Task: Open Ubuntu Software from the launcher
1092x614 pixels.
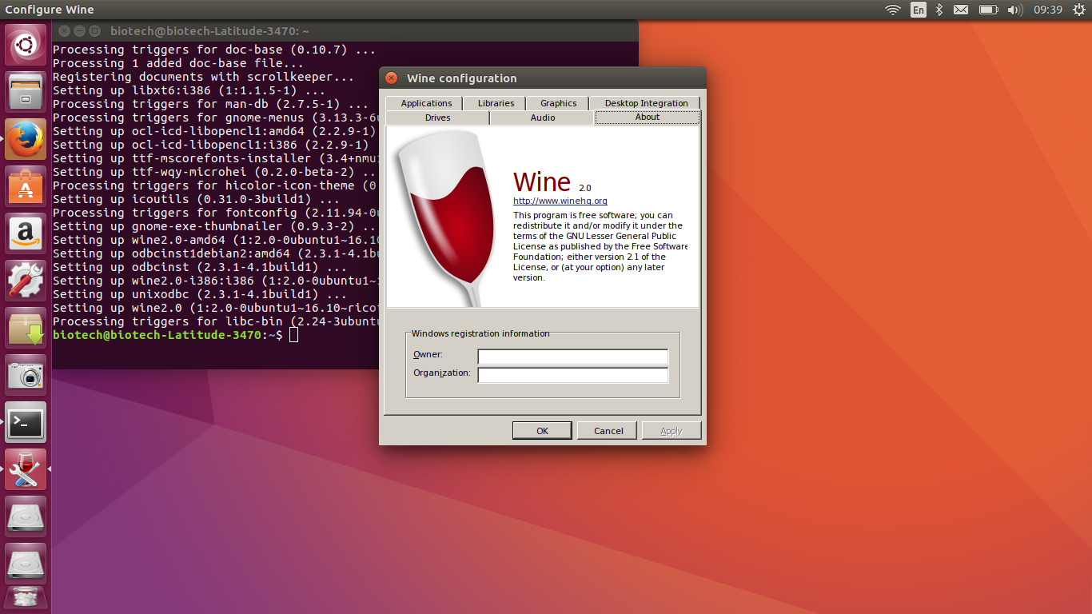Action: point(26,185)
